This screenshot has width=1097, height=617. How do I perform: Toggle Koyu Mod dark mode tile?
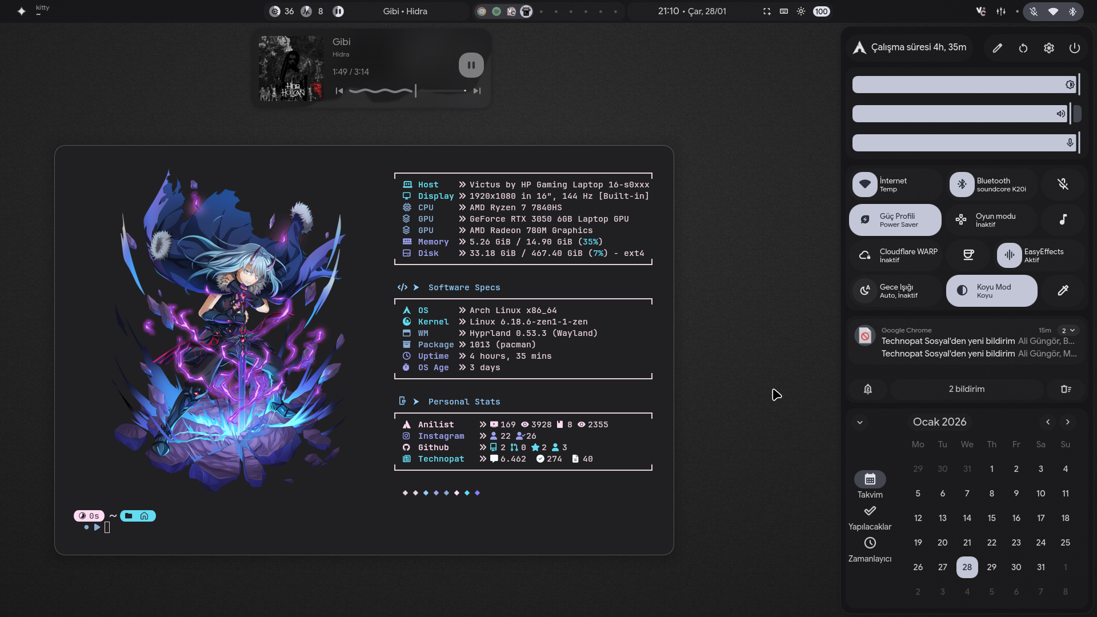click(991, 291)
